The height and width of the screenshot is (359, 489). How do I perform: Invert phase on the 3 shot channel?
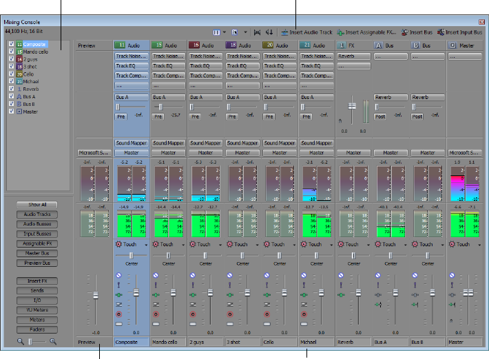(x=230, y=303)
